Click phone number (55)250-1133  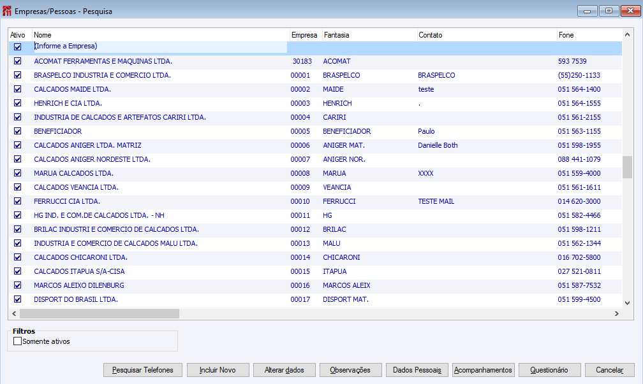[x=579, y=75]
